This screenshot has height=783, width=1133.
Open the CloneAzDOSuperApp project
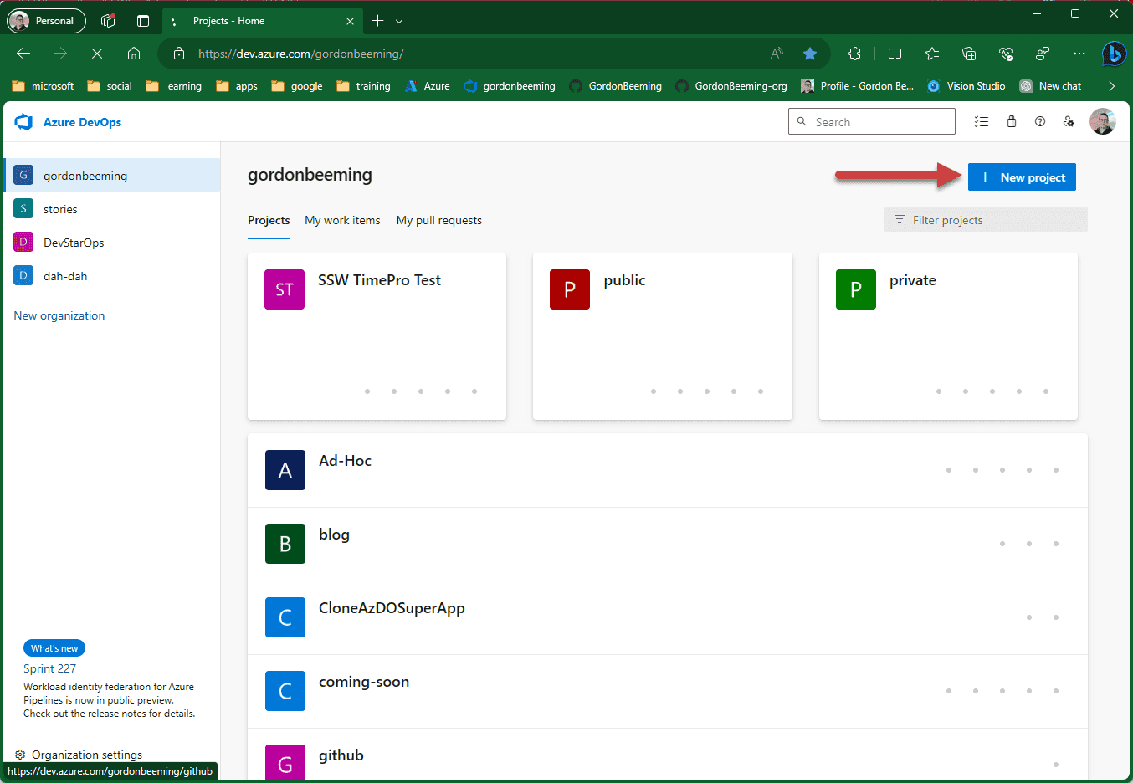click(392, 609)
